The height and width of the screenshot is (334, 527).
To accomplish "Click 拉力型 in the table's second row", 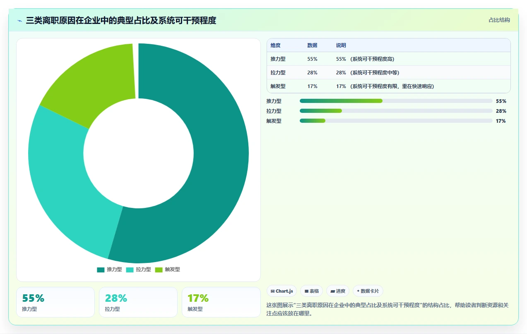I will tap(278, 73).
